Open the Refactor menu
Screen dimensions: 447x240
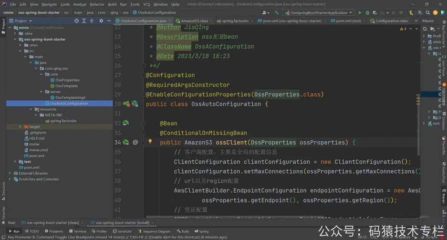[97, 4]
